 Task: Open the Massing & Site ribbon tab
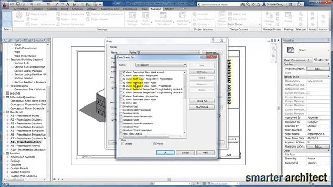110,9
